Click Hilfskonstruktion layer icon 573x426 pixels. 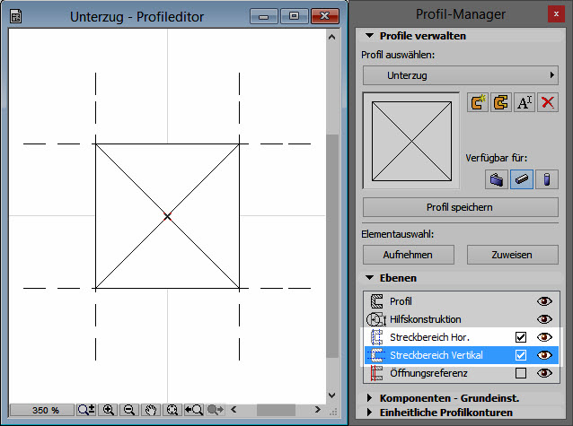click(x=376, y=319)
